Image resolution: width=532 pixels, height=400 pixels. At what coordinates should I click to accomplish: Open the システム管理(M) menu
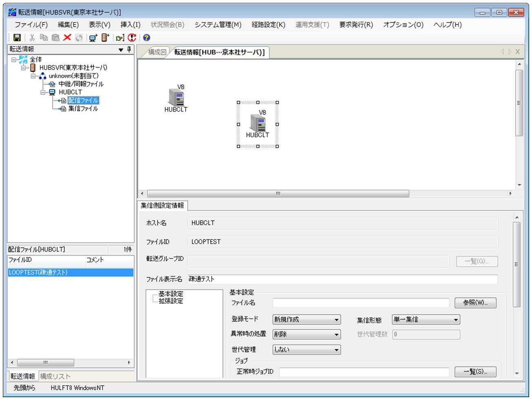pos(218,25)
